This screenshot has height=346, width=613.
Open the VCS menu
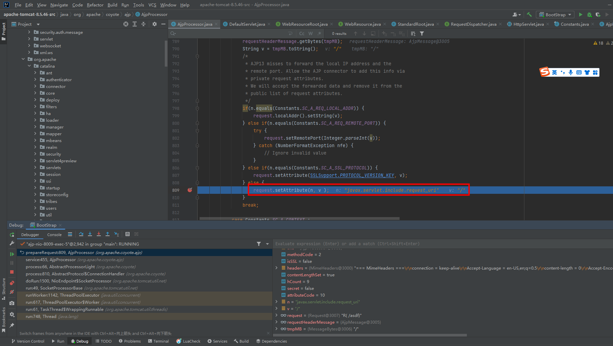pos(152,5)
